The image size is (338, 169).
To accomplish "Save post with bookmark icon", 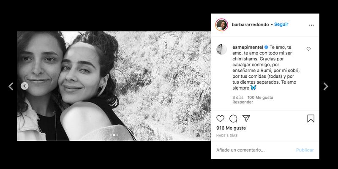I will pos(311,119).
